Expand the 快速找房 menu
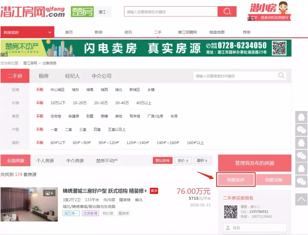The width and height of the screenshot is (308, 235). coord(27,32)
